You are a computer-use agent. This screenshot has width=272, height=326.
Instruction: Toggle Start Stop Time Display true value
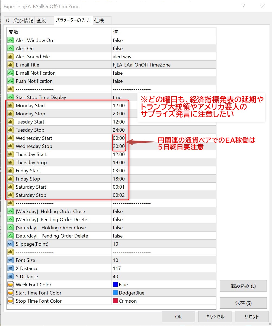(117, 97)
